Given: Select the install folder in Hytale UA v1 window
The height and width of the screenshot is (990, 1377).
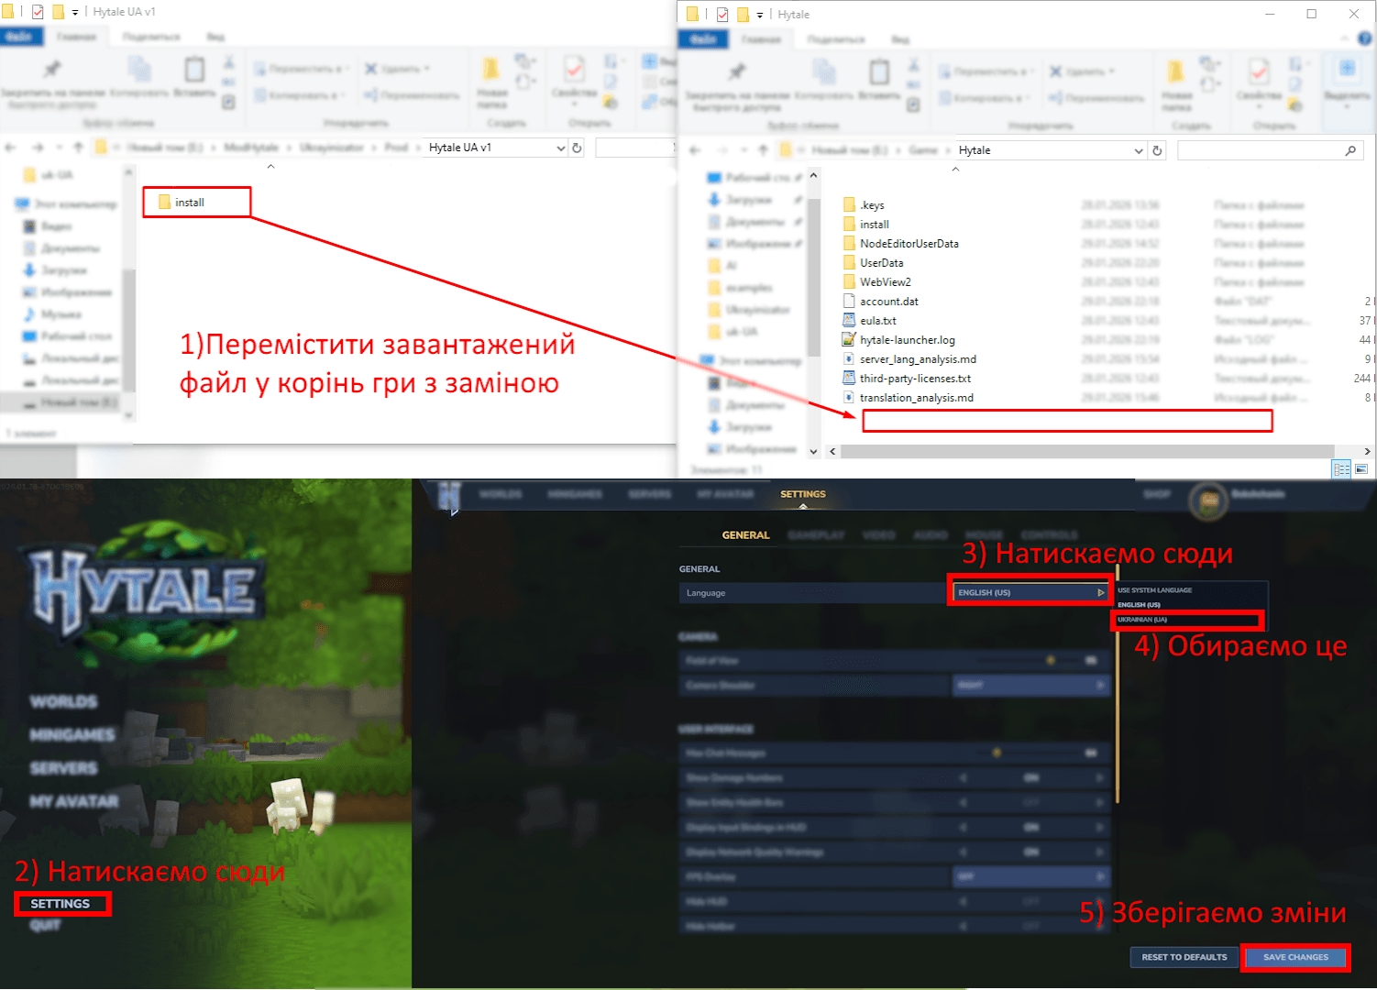Looking at the screenshot, I should click(x=189, y=203).
